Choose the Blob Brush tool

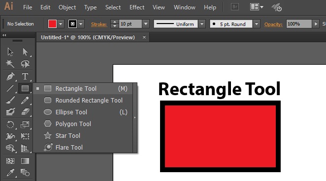pyautogui.click(x=10, y=112)
